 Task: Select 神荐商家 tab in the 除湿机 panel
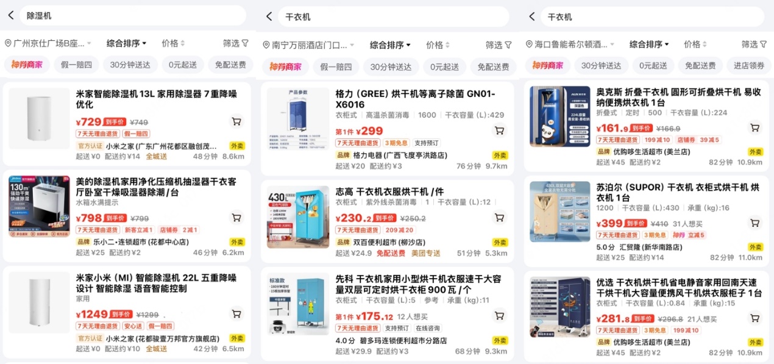point(27,65)
